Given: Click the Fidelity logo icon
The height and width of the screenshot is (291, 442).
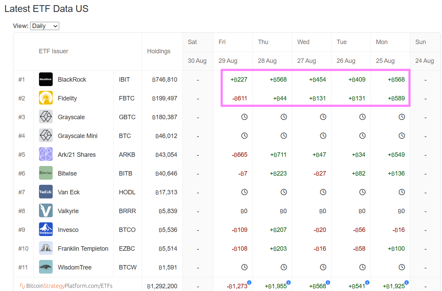Looking at the screenshot, I should 46,98.
